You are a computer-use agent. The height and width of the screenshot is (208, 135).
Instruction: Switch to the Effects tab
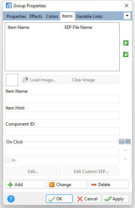click(x=36, y=16)
